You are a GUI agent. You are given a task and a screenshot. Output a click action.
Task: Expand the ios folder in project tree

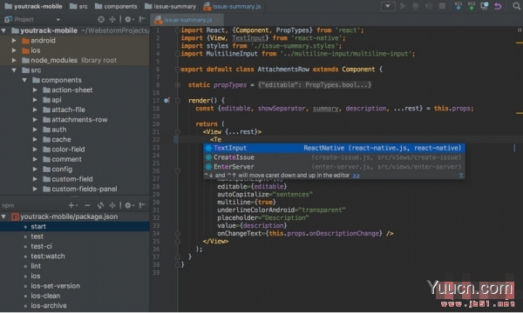point(14,50)
